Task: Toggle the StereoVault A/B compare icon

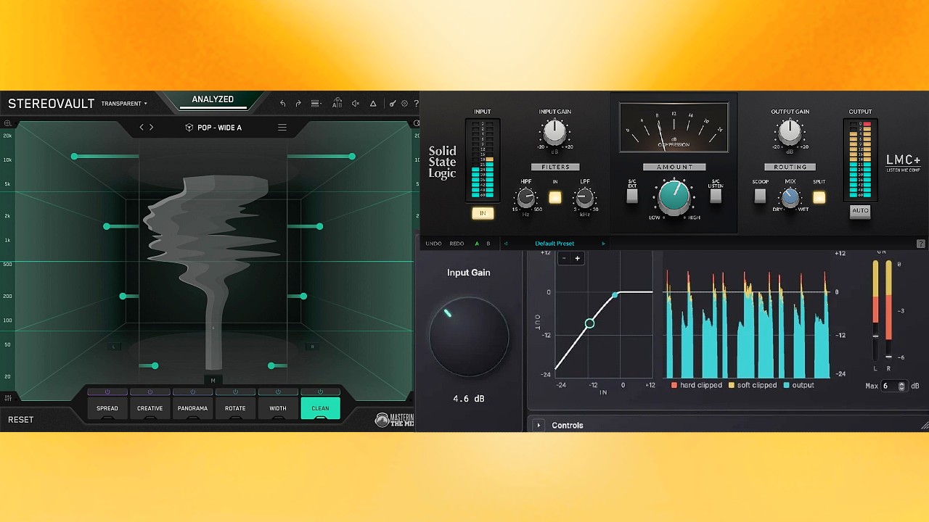Action: click(337, 104)
